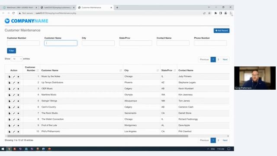Open the browser profile icon
277x156 pixels.
225,13
